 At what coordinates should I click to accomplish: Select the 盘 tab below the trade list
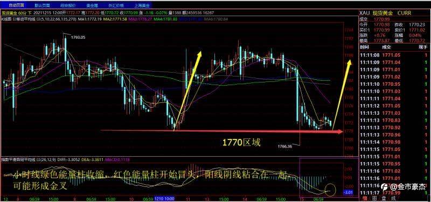(x=384, y=198)
